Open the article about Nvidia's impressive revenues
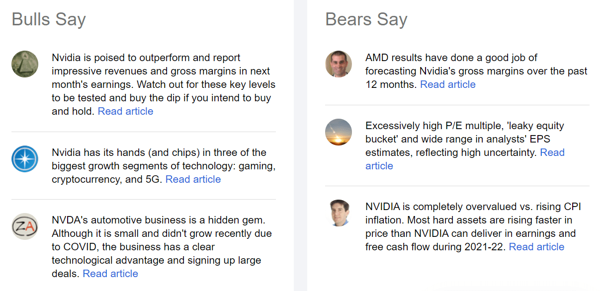The width and height of the screenshot is (601, 291). click(125, 111)
